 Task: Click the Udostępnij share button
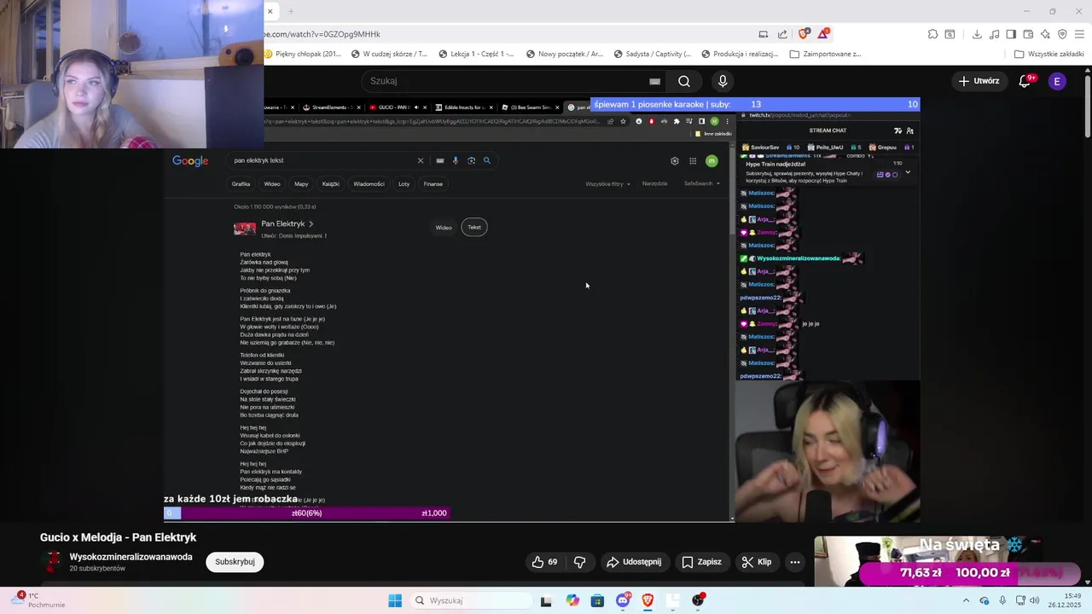point(633,562)
